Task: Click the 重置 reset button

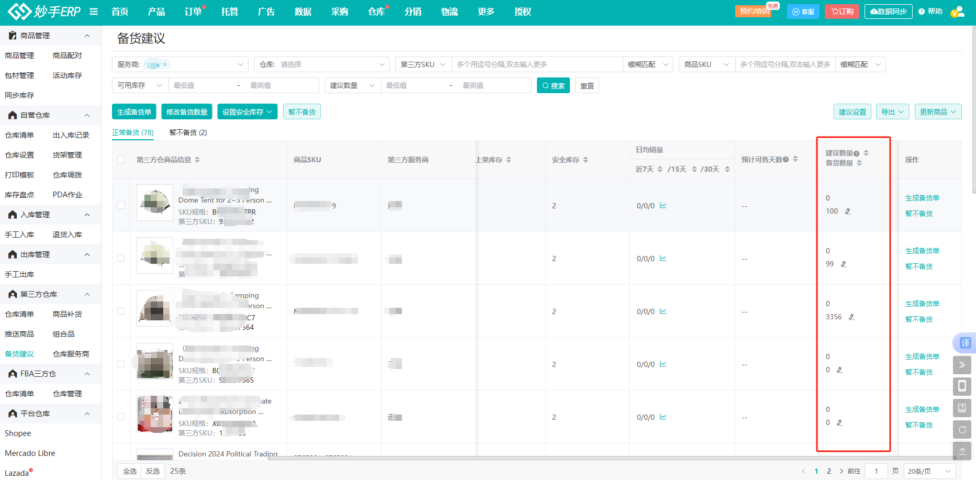Action: click(587, 85)
